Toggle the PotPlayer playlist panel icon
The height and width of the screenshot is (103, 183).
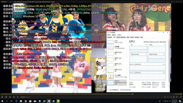[181, 97]
